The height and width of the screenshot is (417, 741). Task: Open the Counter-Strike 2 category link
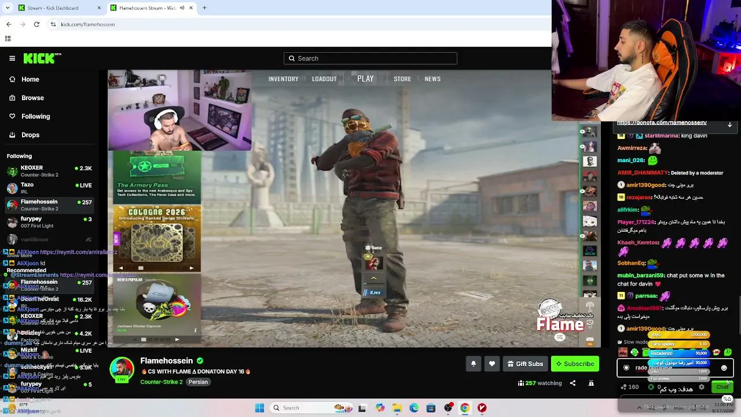pyautogui.click(x=162, y=382)
